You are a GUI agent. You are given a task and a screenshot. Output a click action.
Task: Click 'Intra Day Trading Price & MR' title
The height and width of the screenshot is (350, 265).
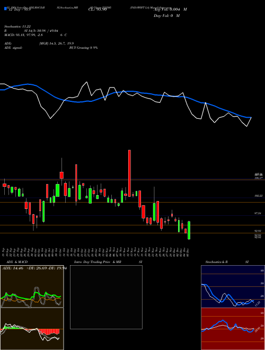[x=98, y=262]
